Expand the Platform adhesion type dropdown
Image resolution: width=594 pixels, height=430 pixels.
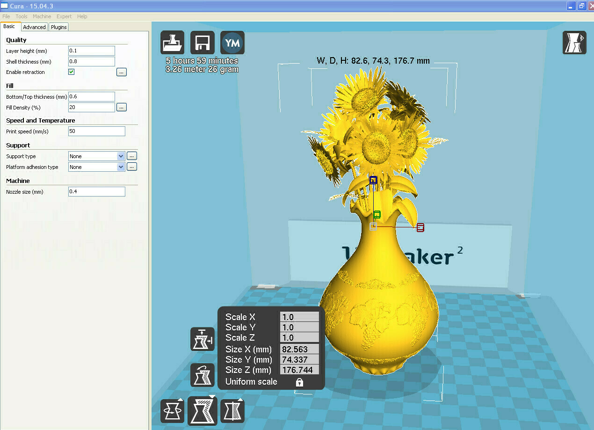pyautogui.click(x=97, y=167)
